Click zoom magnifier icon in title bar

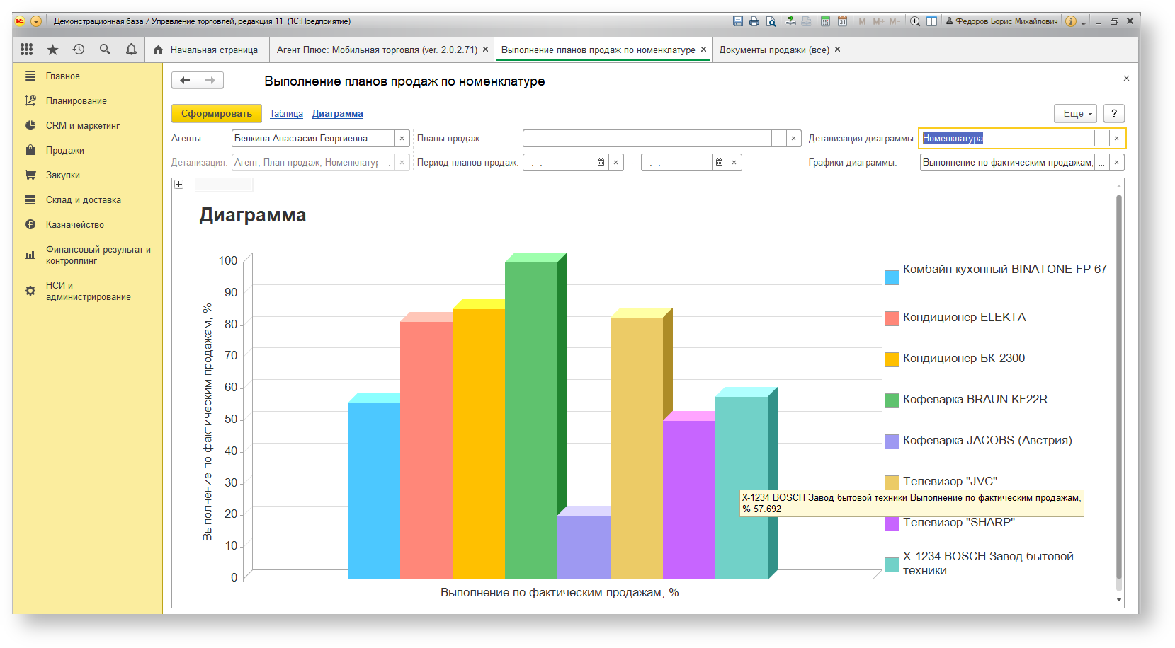[915, 21]
